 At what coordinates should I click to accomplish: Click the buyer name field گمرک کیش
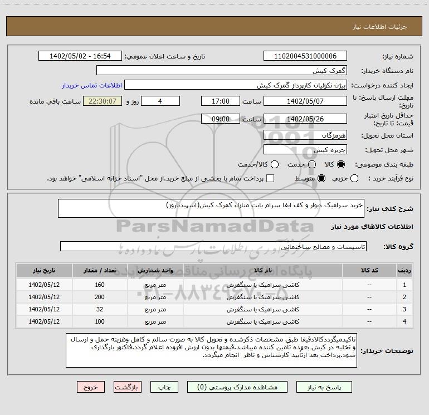tap(222, 71)
